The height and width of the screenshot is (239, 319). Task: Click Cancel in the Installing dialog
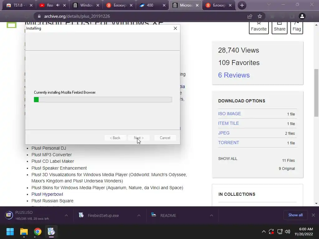click(x=165, y=138)
